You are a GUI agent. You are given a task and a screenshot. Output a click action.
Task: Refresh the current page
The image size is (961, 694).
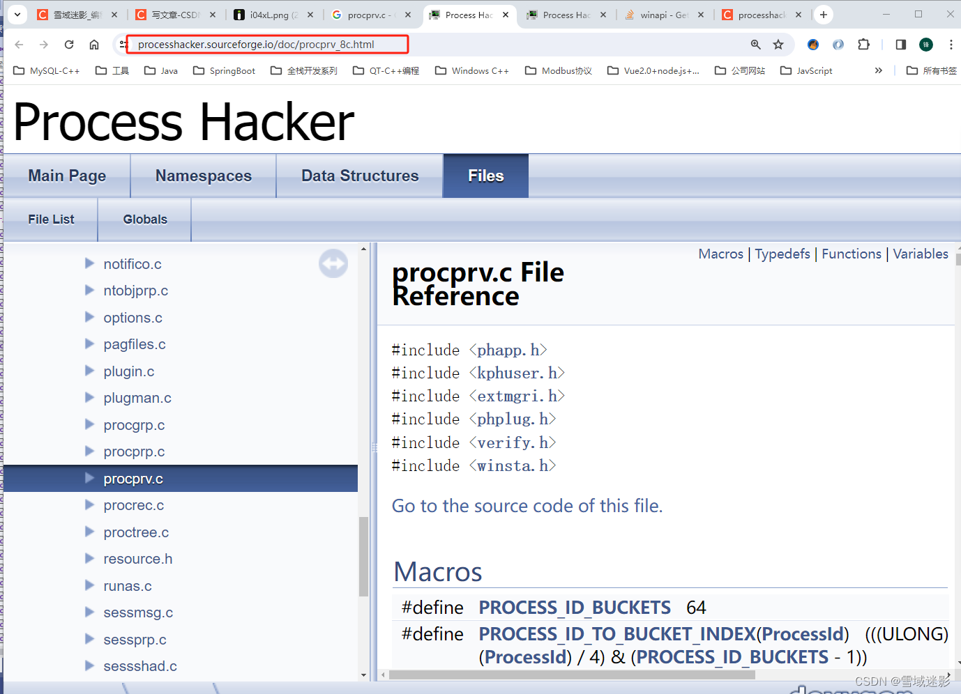coord(68,44)
